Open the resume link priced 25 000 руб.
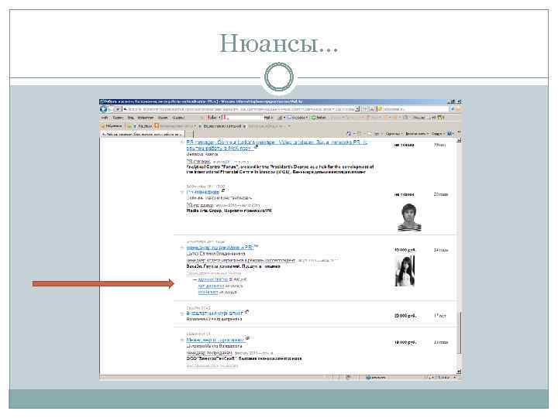The width and height of the screenshot is (558, 418). [x=215, y=313]
